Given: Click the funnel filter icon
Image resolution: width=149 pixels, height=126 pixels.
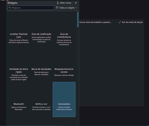Looking at the screenshot, I should pyautogui.click(x=57, y=8).
